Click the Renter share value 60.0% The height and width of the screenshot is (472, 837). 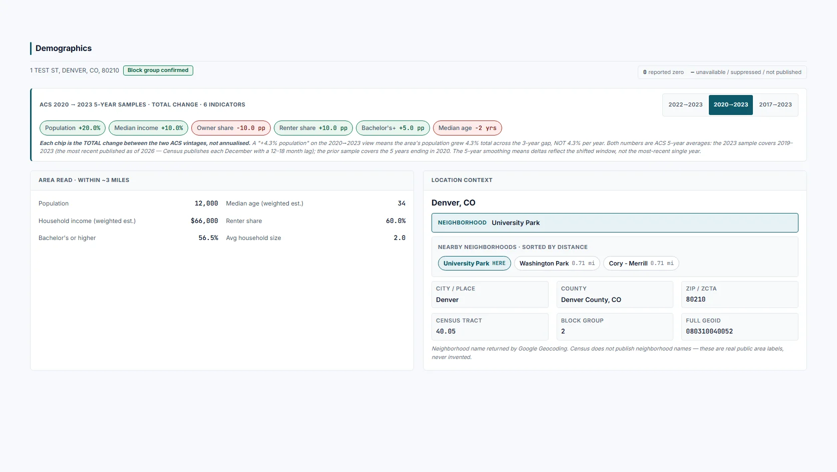point(395,221)
